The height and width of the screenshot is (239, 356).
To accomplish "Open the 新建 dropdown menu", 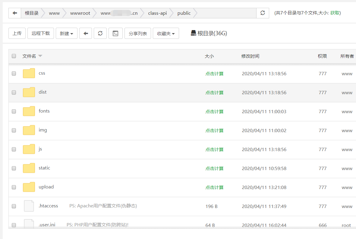I will [66, 33].
